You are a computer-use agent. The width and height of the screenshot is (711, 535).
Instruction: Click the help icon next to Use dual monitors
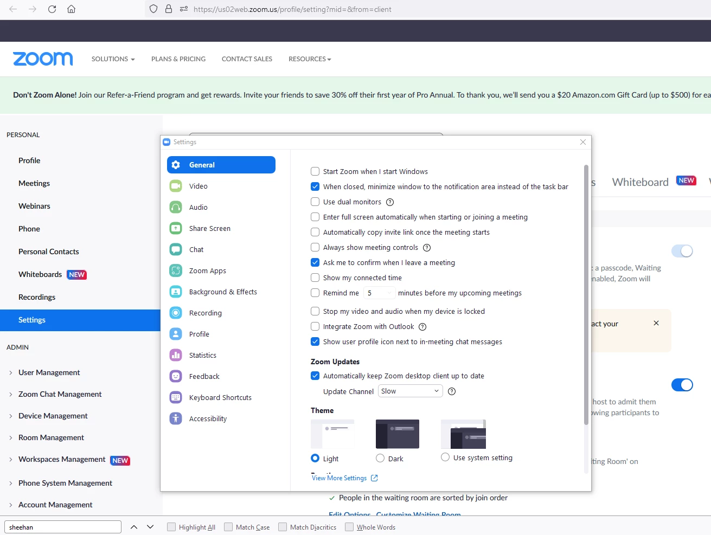pyautogui.click(x=390, y=202)
